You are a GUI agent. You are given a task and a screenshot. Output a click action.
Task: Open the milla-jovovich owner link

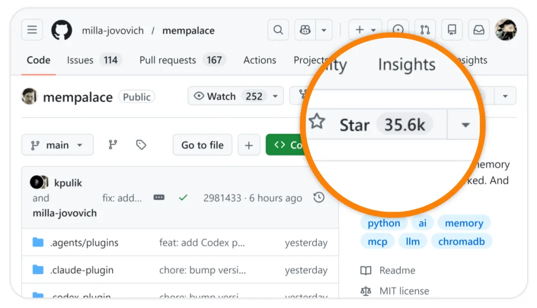pos(113,30)
